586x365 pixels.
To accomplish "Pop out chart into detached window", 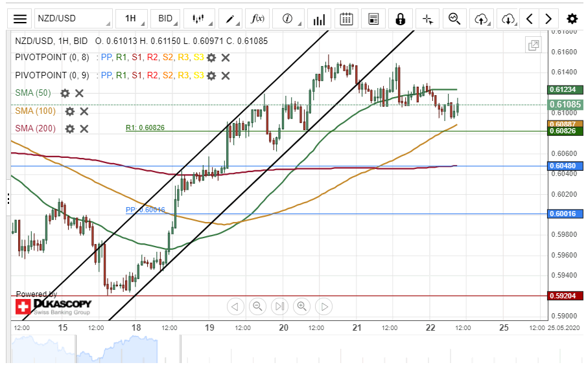I will (533, 45).
